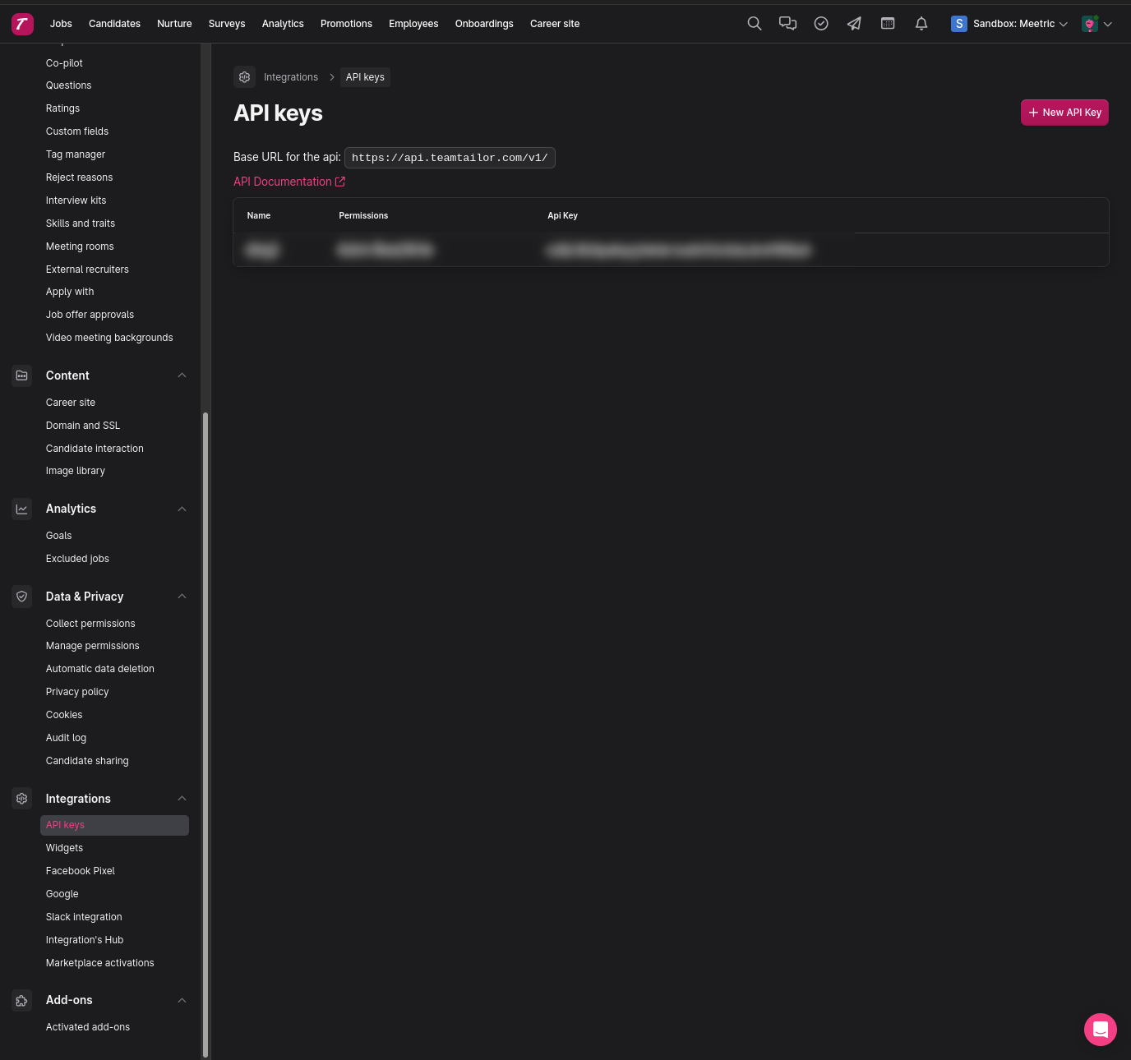Image resolution: width=1131 pixels, height=1060 pixels.
Task: Collapse the Integrations sidebar section
Action: pyautogui.click(x=182, y=799)
